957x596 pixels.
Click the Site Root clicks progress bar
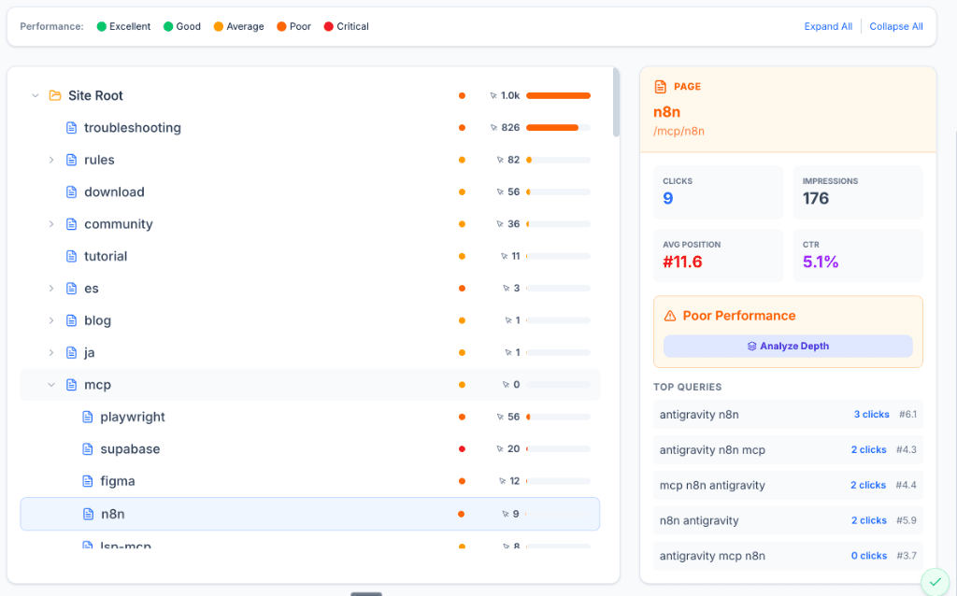click(x=558, y=95)
